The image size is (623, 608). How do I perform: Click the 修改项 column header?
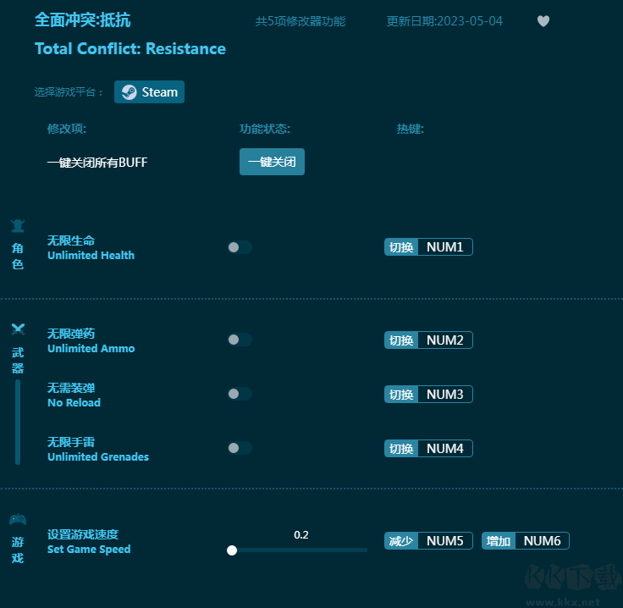click(67, 129)
